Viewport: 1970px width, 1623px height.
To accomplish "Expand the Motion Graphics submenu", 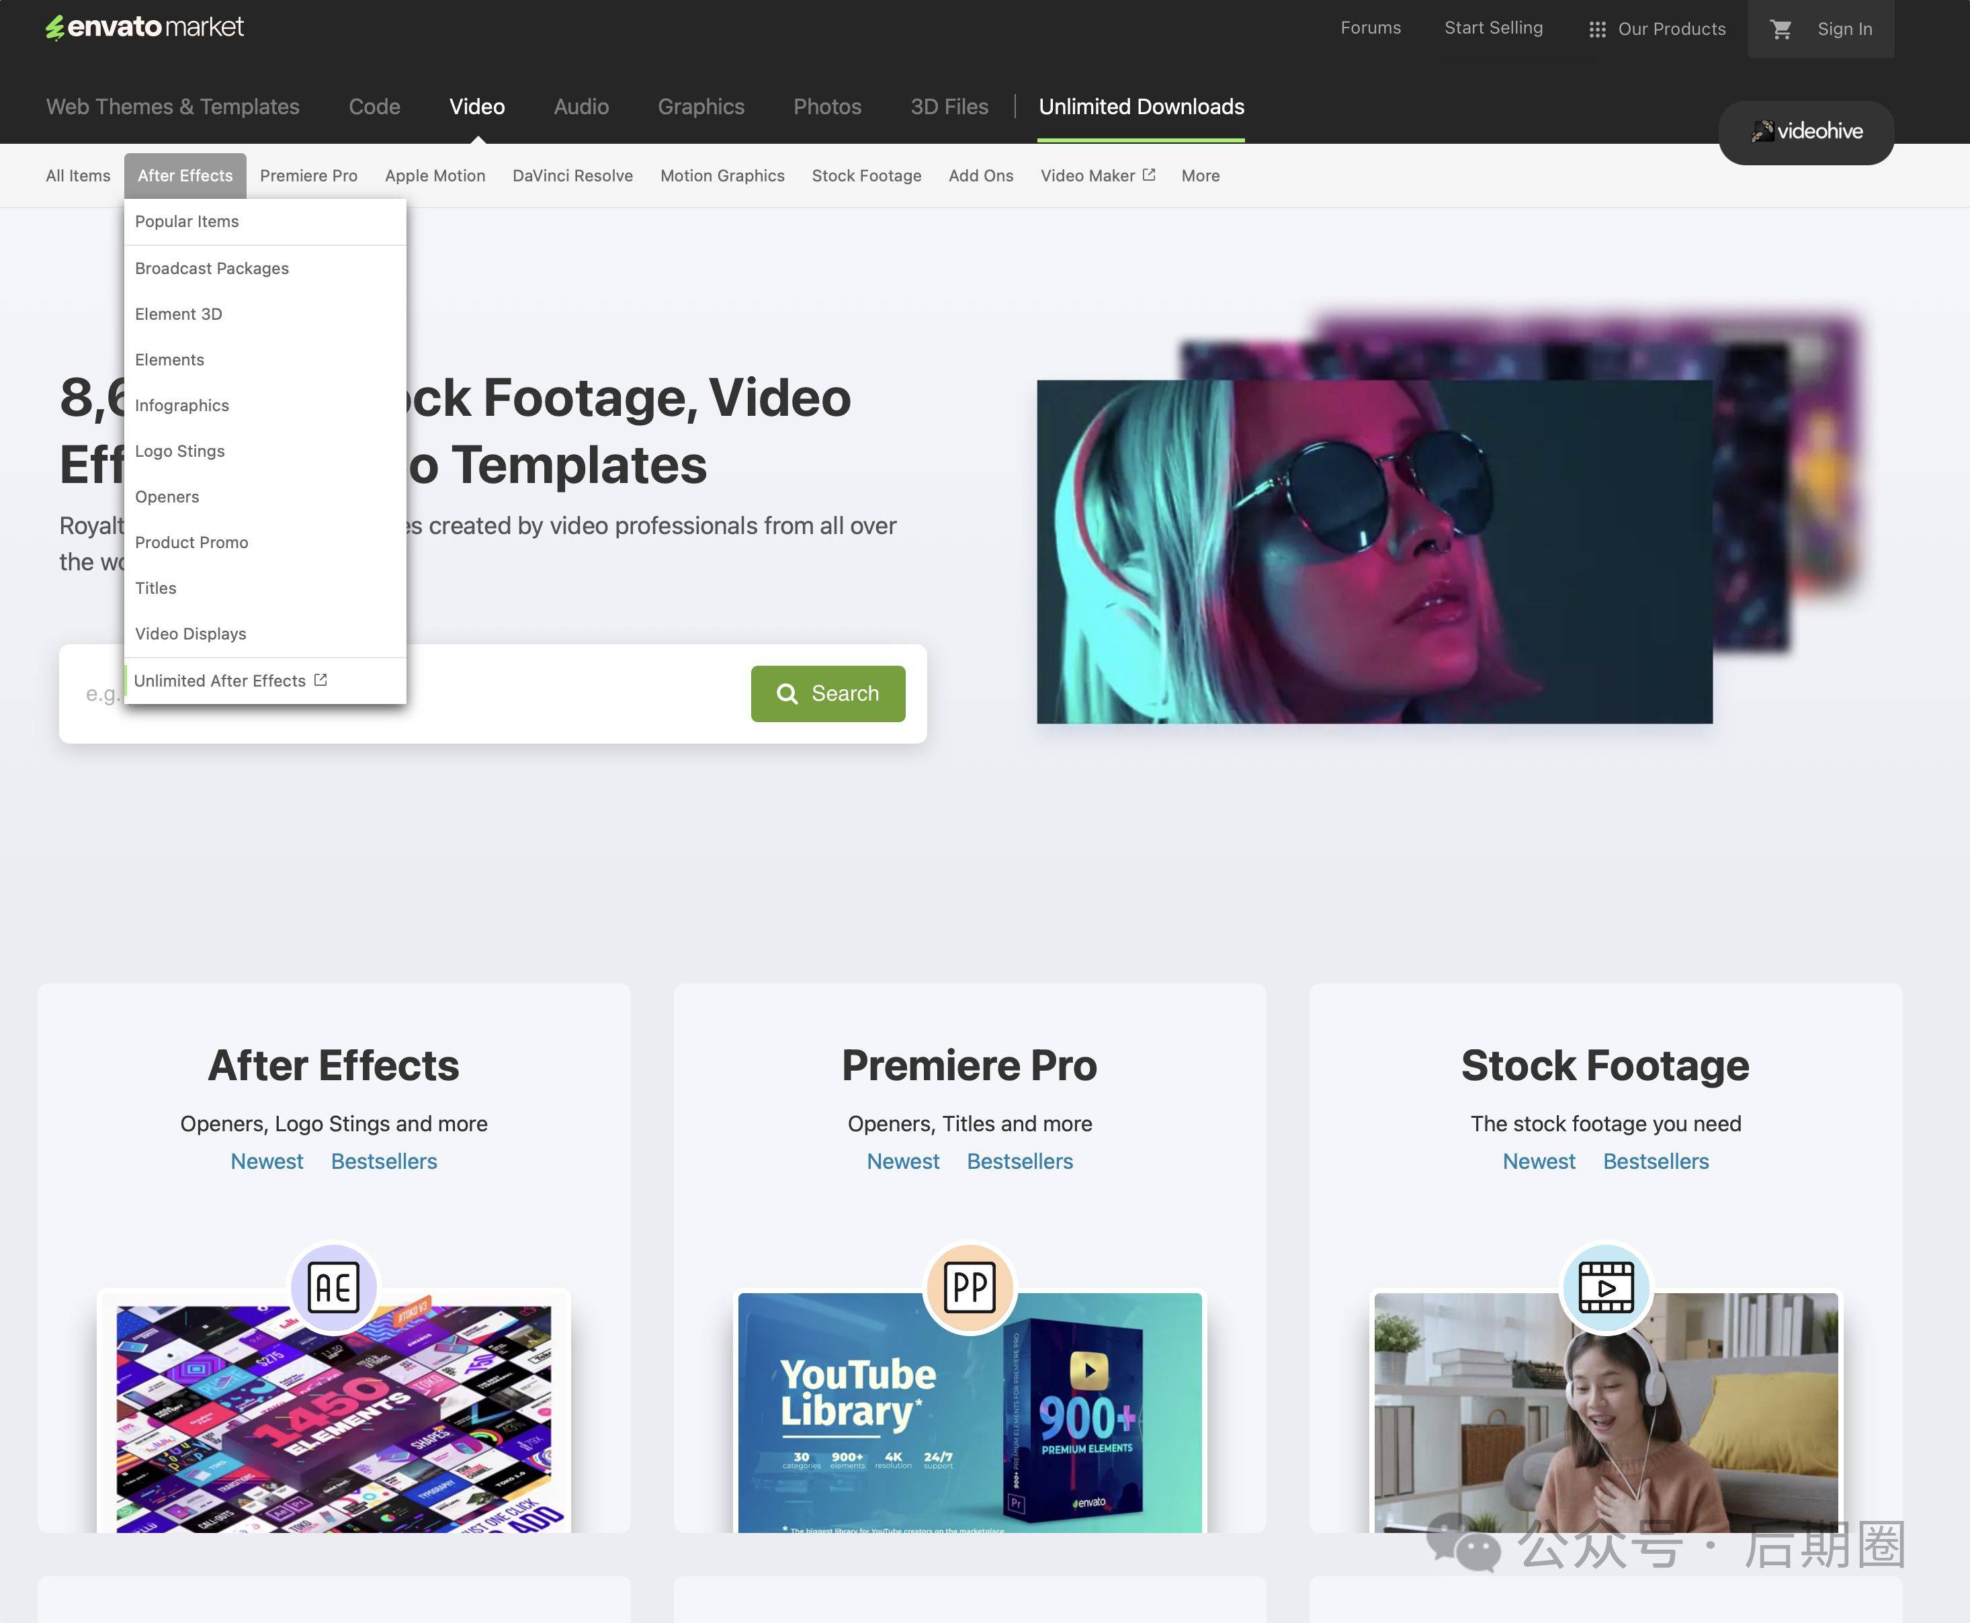I will click(x=722, y=176).
